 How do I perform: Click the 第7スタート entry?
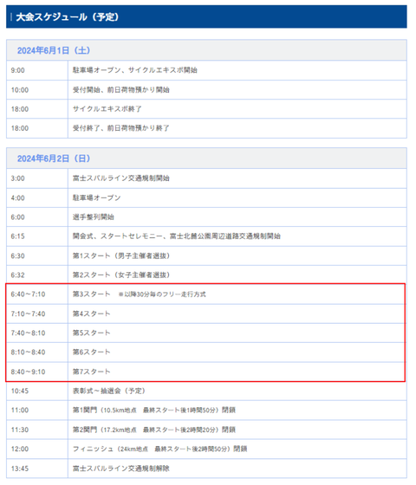tap(91, 372)
